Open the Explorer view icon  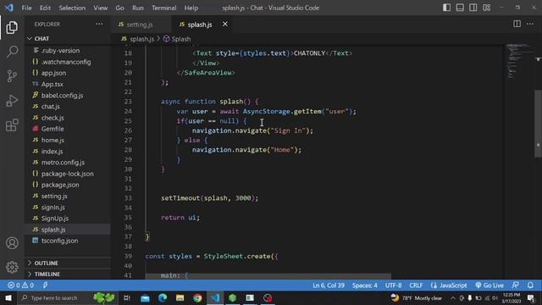click(x=12, y=27)
